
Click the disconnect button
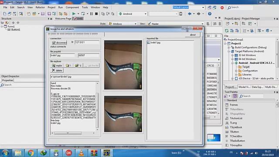[x=59, y=43]
